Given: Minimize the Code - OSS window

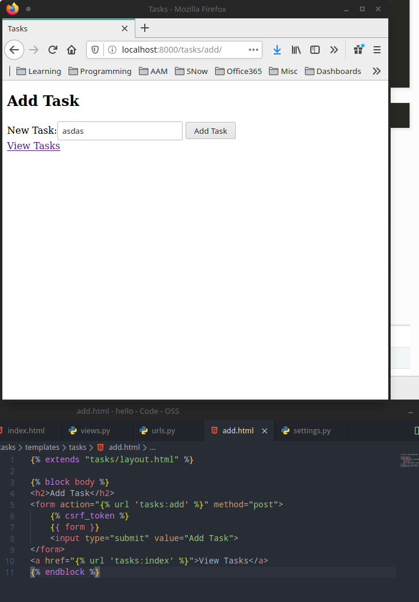Looking at the screenshot, I should point(411,411).
